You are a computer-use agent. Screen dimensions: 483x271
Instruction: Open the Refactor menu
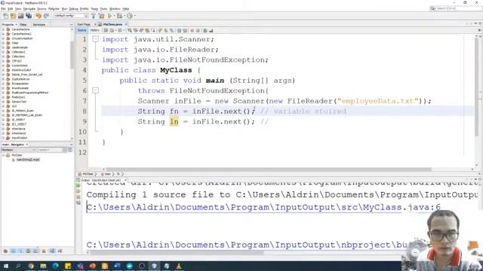coord(54,9)
